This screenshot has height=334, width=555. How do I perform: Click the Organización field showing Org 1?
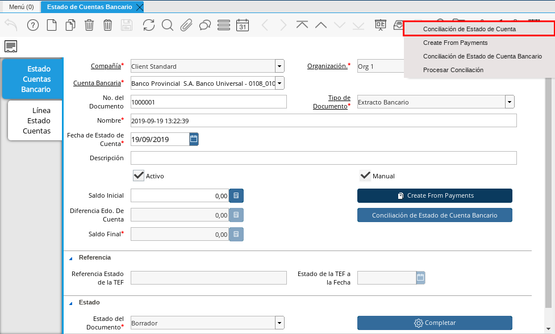tap(381, 66)
